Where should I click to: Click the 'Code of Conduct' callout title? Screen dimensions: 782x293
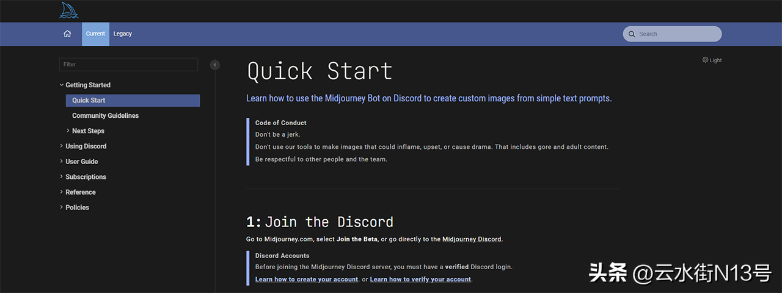pos(281,123)
